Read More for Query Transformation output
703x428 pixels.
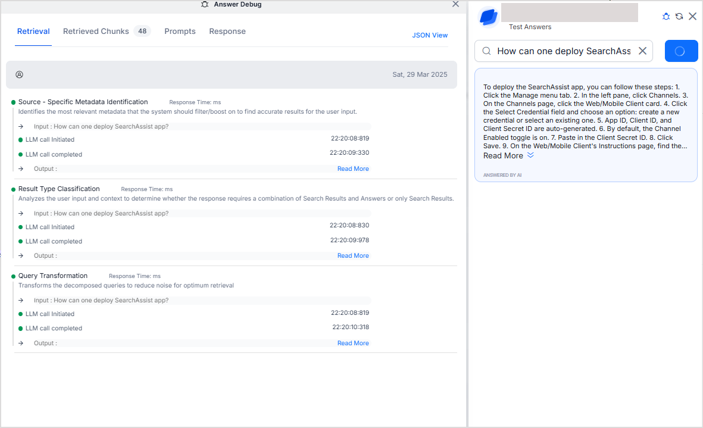(353, 343)
